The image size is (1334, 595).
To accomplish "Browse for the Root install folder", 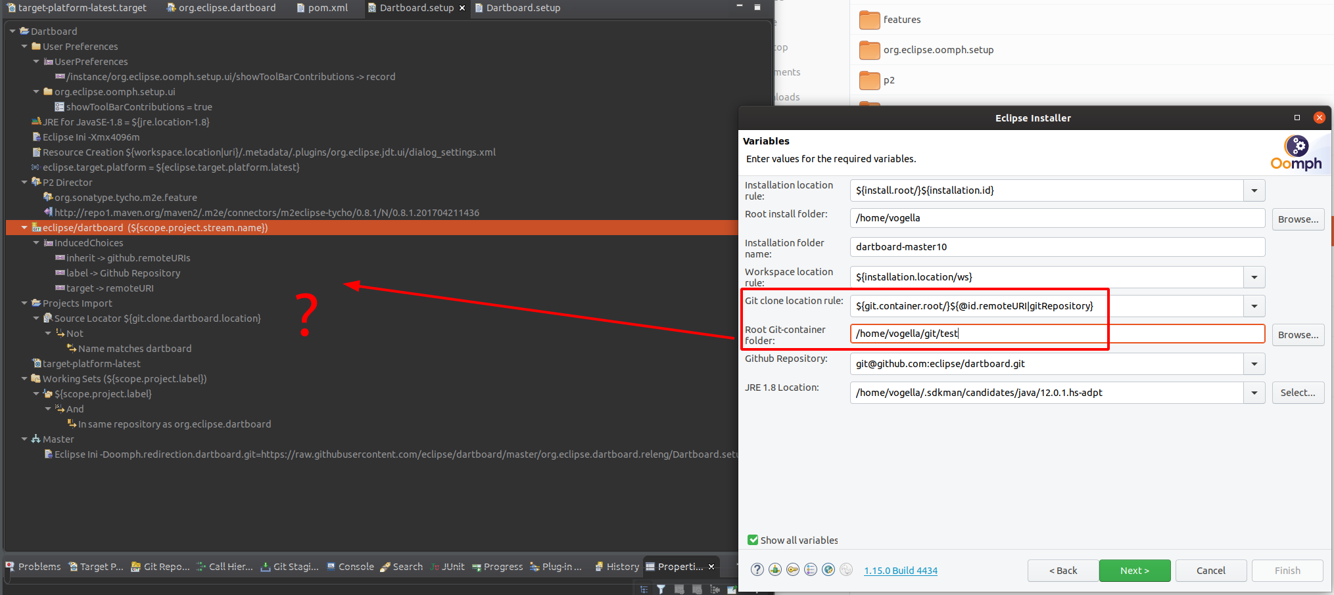I will click(1298, 219).
